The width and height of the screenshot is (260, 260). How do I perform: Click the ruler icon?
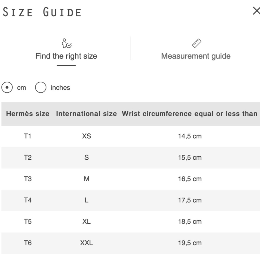coord(197,43)
